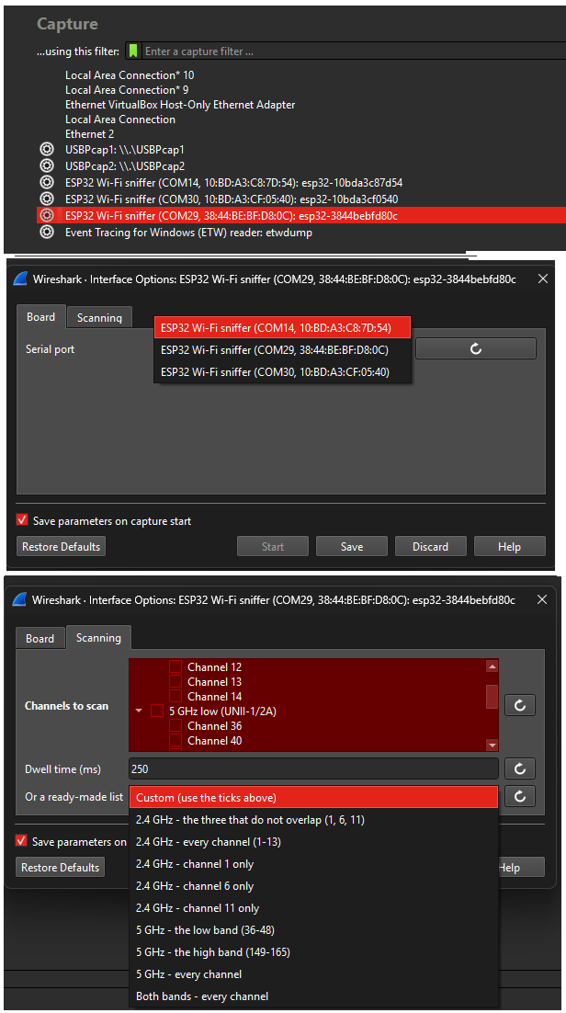Select 2.4 GHz channel 1 only option

pyautogui.click(x=314, y=864)
